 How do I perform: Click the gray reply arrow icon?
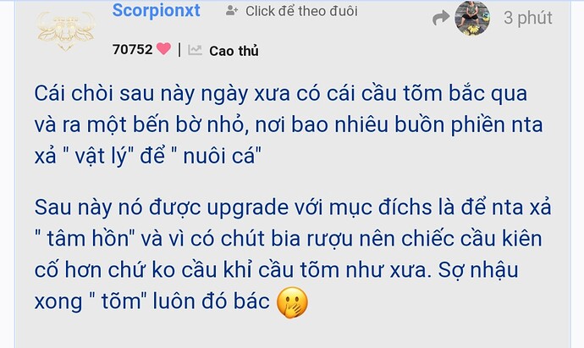click(x=441, y=18)
